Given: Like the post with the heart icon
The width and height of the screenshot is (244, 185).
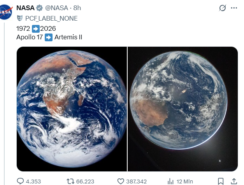Looking at the screenshot, I should coord(121,181).
